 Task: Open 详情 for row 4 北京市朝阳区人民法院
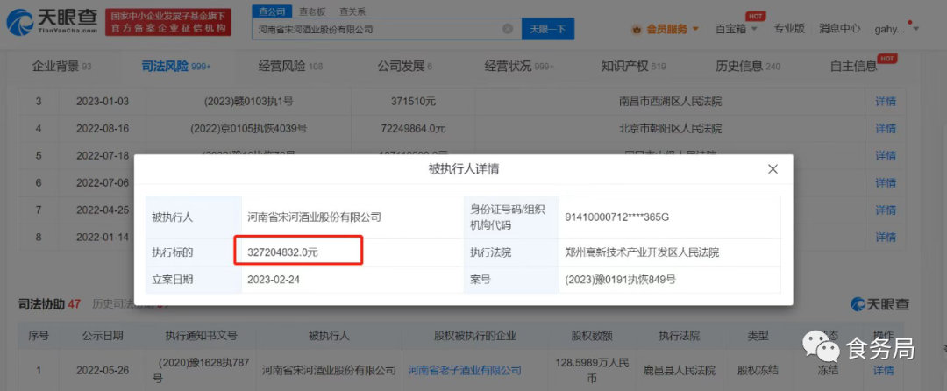(x=886, y=129)
